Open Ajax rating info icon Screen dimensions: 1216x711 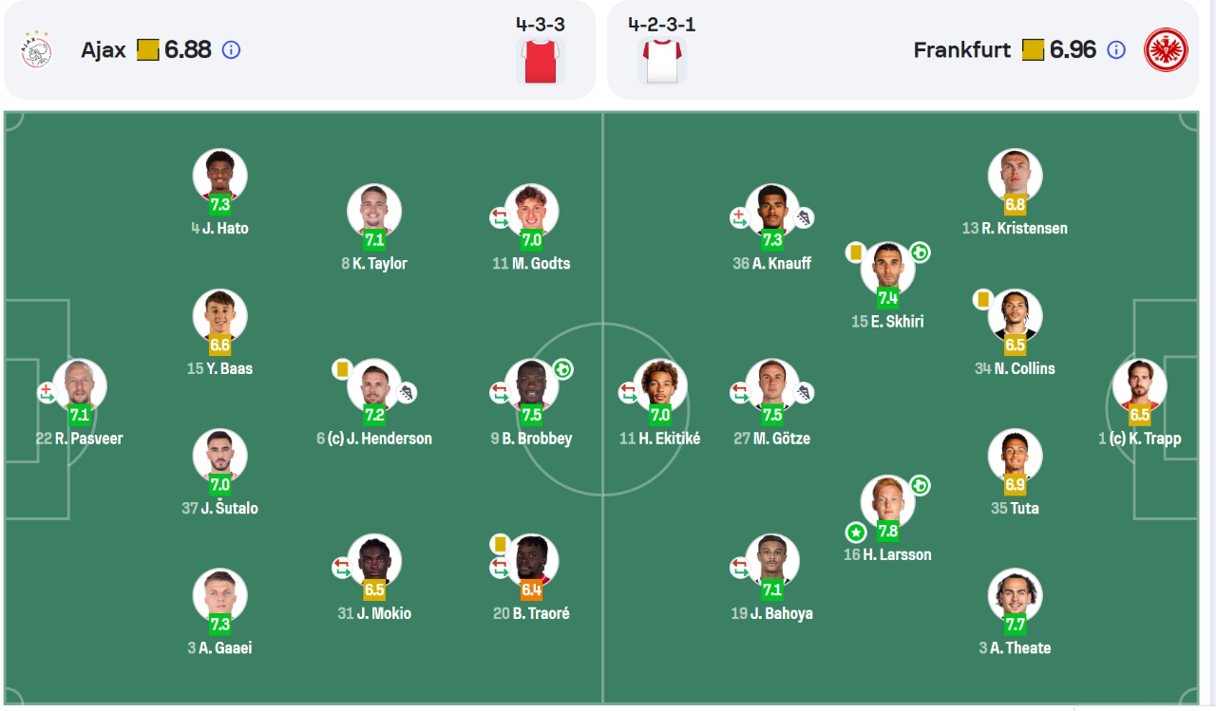click(x=231, y=50)
